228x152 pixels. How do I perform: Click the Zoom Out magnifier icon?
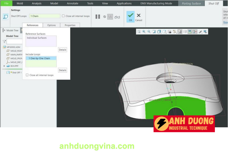(149, 31)
